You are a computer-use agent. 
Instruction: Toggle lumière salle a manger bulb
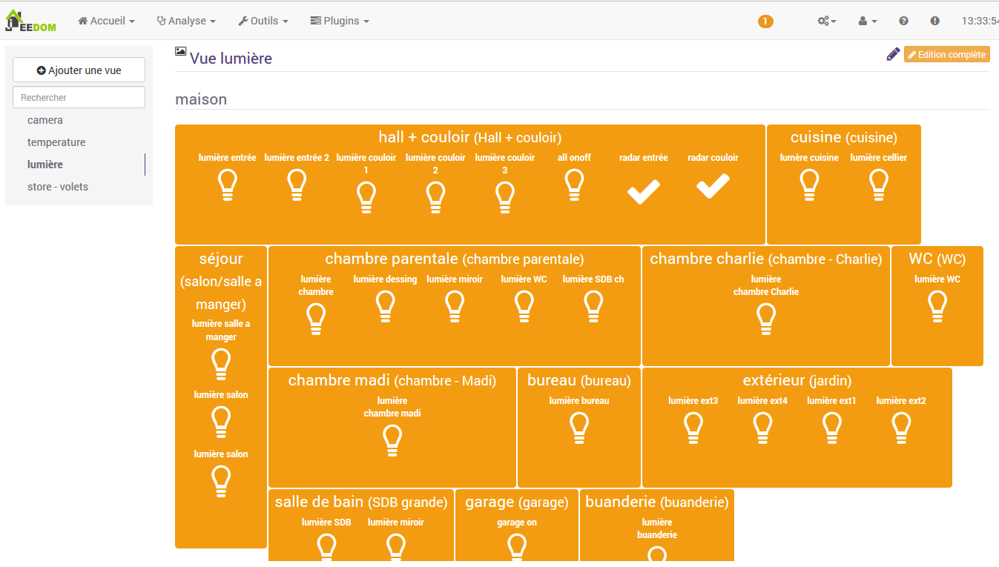tap(221, 364)
